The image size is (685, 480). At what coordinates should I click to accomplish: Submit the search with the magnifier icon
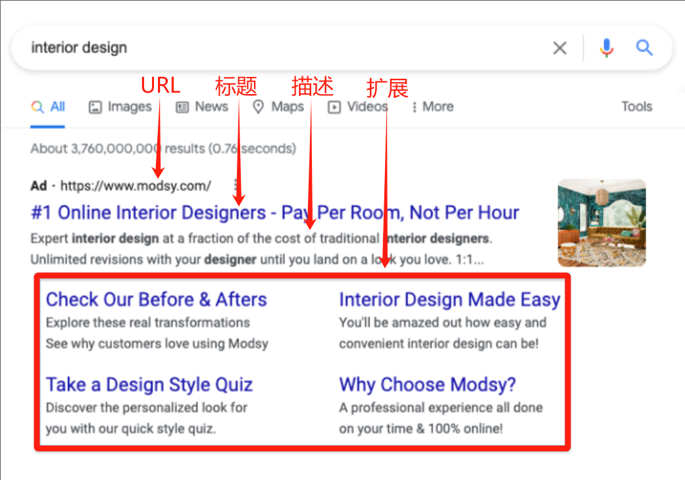644,47
